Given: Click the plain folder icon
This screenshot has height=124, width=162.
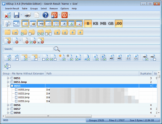Looking at the screenshot, I should [8, 32].
